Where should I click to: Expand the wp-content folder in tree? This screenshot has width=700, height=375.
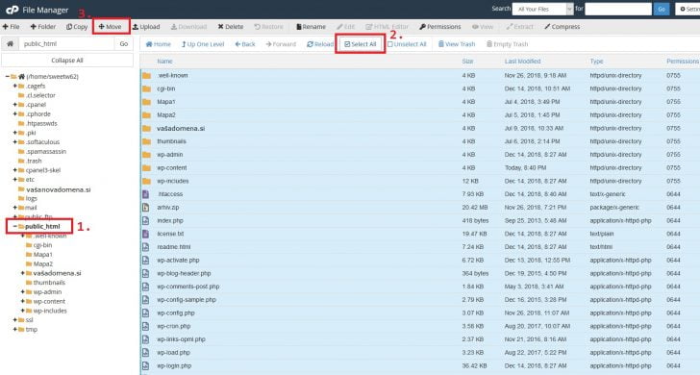(x=22, y=301)
